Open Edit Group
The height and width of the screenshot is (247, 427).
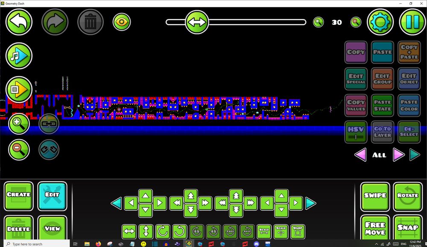[382, 79]
